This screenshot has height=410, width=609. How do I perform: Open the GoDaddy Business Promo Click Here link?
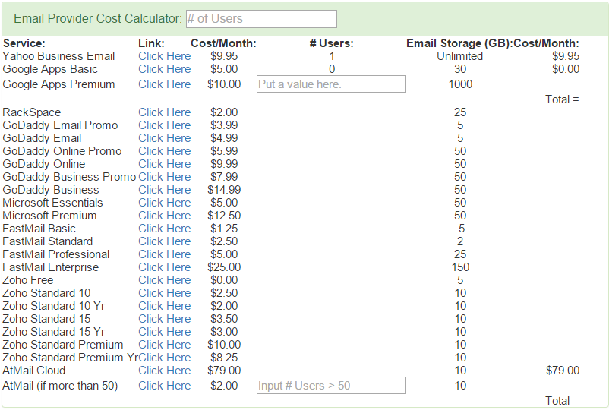pos(165,177)
